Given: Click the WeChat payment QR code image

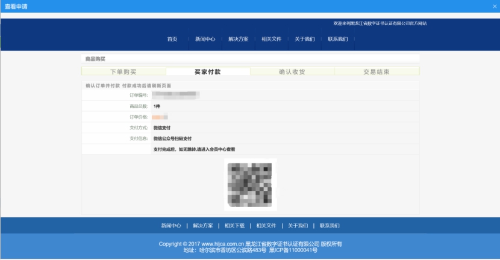Looking at the screenshot, I should click(250, 184).
